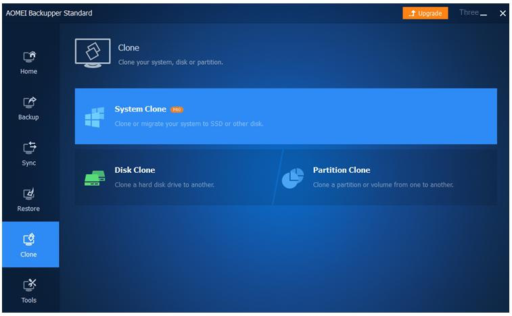
Task: Open the Tools sidebar section
Action: pyautogui.click(x=29, y=291)
